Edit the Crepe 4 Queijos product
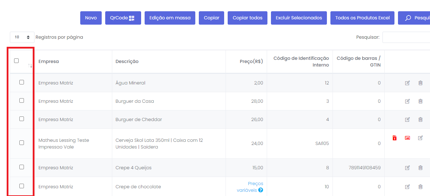 407,168
